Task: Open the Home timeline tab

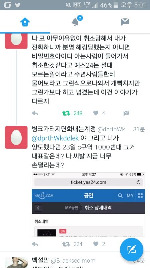Action: click(x=25, y=22)
